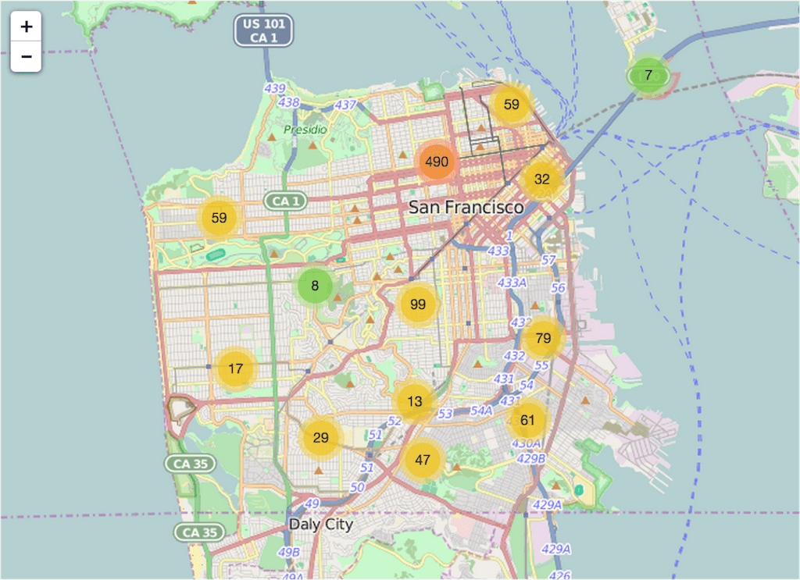The height and width of the screenshot is (580, 800).
Task: Select the green 7 cluster near the Bay Bridge
Action: tap(648, 76)
